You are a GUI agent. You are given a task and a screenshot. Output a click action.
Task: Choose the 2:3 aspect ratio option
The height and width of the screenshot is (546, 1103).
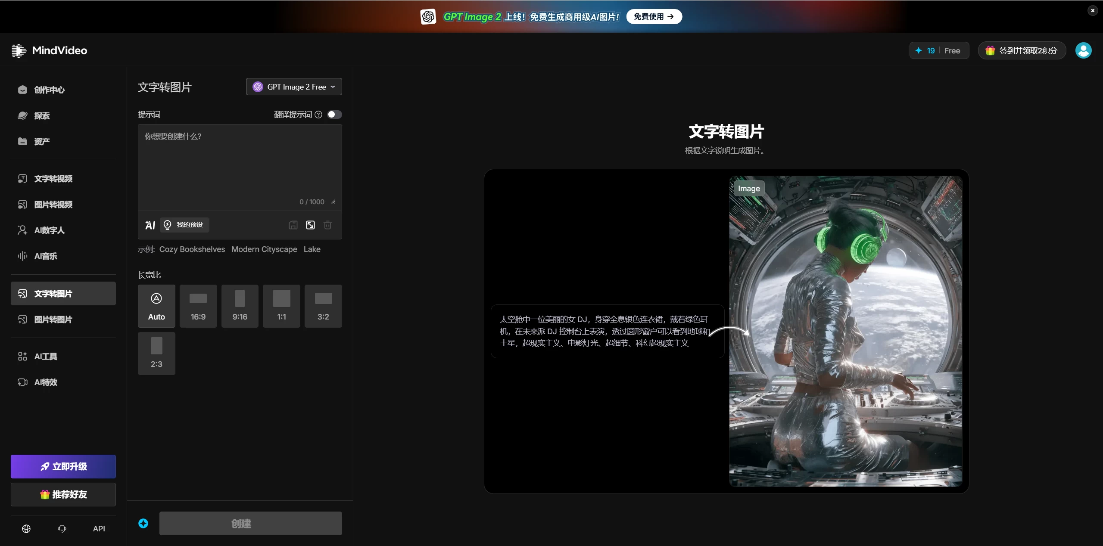[156, 353]
